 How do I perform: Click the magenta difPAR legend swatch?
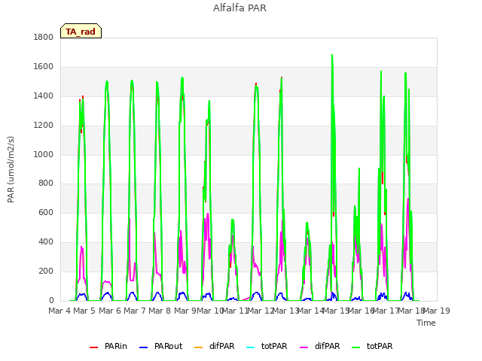(x=304, y=347)
